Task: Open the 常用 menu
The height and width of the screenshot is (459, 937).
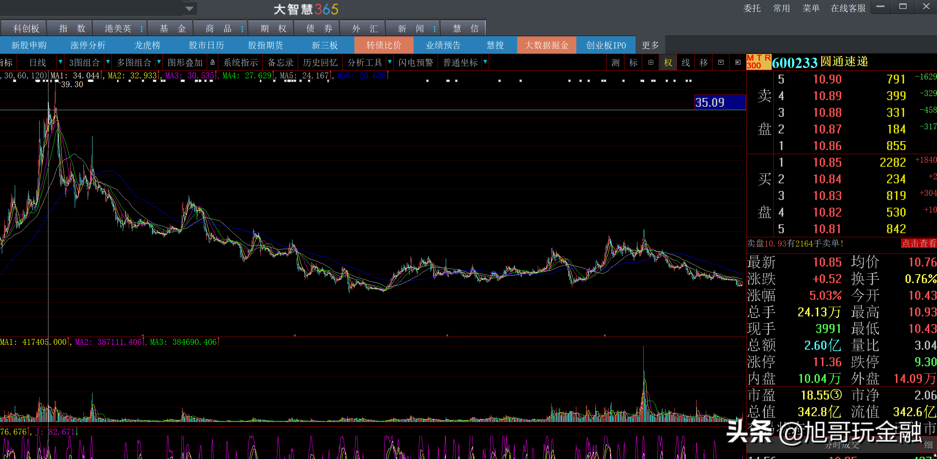Action: pos(782,8)
